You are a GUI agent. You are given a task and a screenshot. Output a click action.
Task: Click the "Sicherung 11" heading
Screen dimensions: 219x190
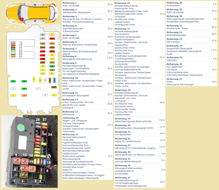(x=70, y=93)
